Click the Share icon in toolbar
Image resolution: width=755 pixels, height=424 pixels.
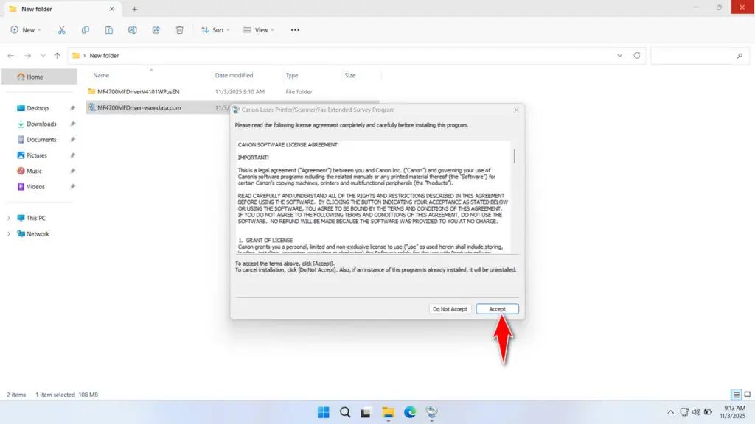pyautogui.click(x=156, y=30)
